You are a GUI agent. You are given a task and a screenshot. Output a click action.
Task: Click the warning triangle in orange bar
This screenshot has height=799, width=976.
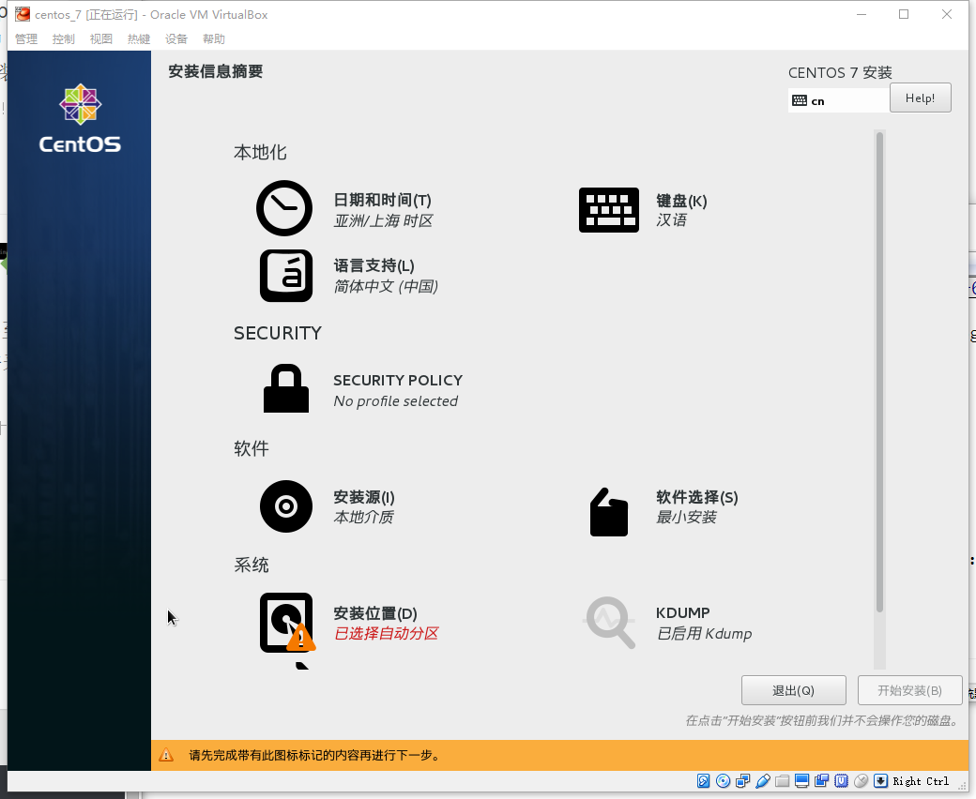tap(166, 755)
